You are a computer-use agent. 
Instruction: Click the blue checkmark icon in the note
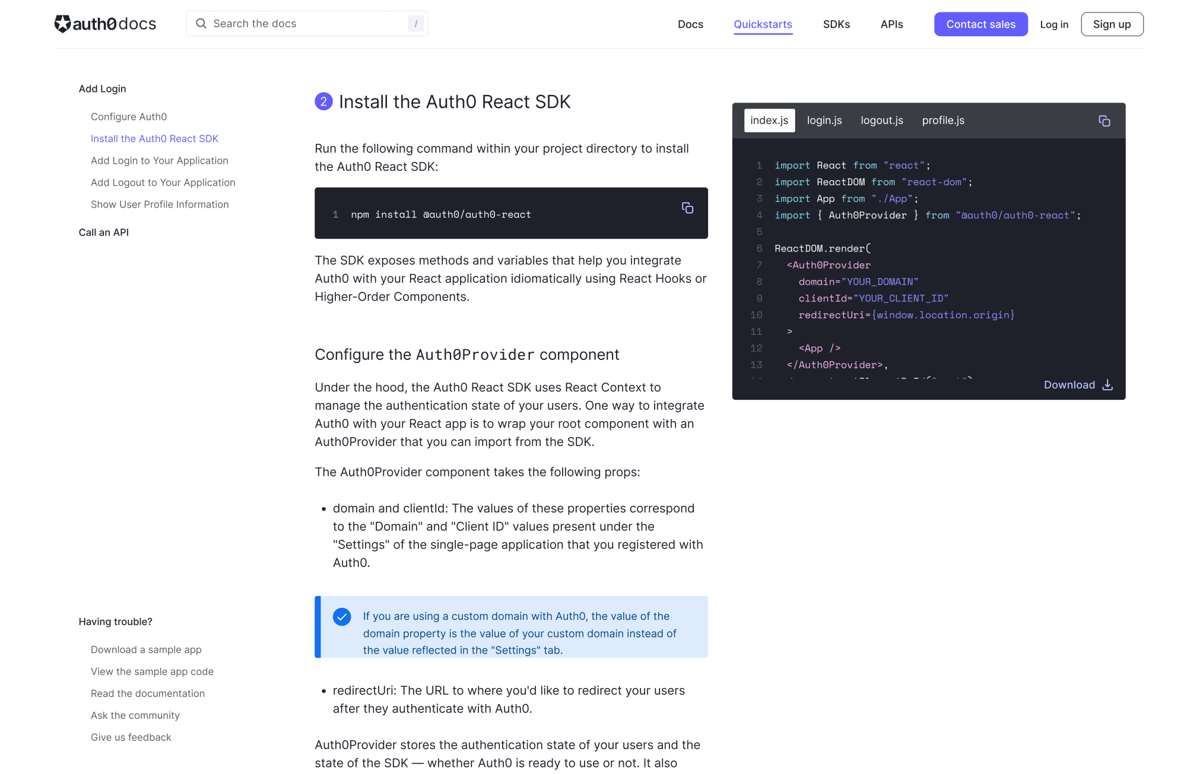click(x=342, y=617)
